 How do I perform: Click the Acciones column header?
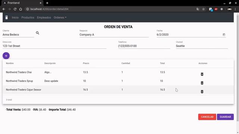coord(203,63)
